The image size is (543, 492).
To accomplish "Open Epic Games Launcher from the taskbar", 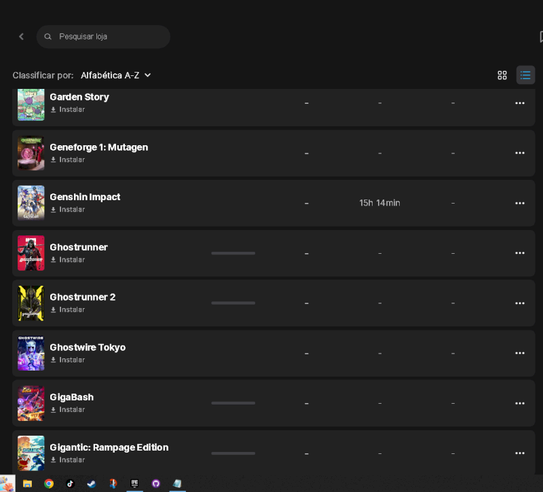I will coord(134,483).
